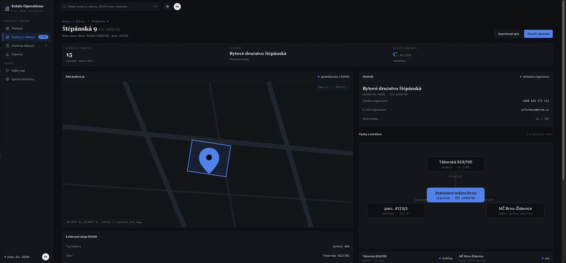The height and width of the screenshot is (263, 566).
Task: Click the 1 024 badge in sidebar
Action: (43, 37)
